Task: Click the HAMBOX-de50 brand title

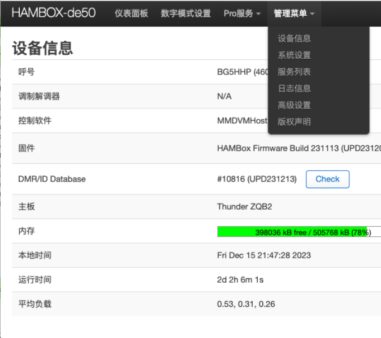Action: 54,12
